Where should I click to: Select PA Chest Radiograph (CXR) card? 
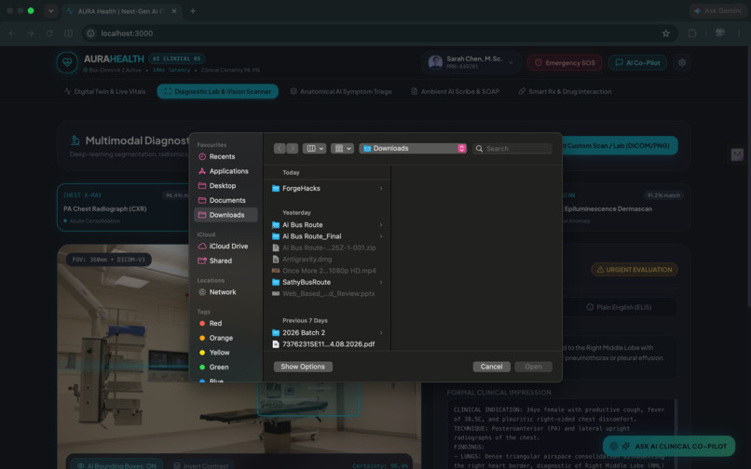point(123,208)
